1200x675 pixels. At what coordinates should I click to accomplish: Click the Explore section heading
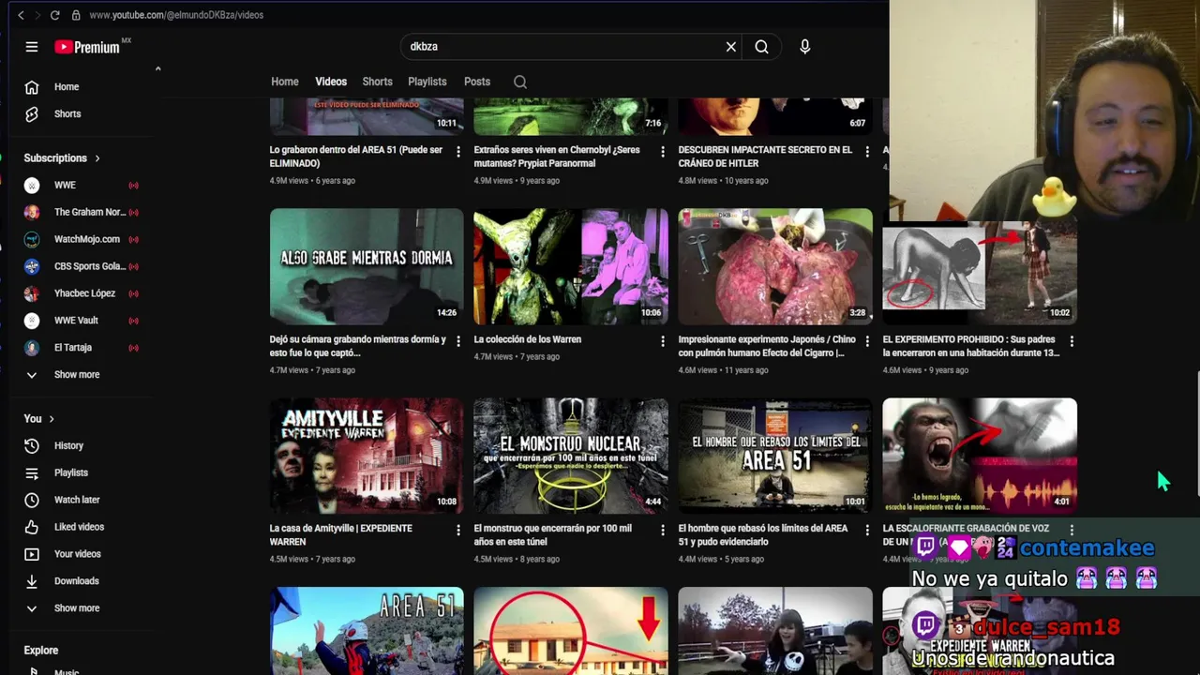click(x=41, y=651)
